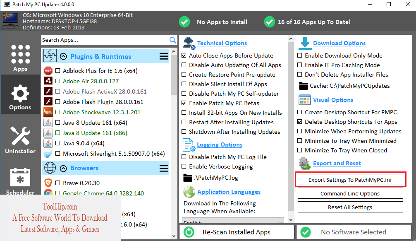The height and width of the screenshot is (241, 416).
Task: Select the Microsoft Silverlight 5.1.50907.0 entry
Action: click(x=114, y=154)
